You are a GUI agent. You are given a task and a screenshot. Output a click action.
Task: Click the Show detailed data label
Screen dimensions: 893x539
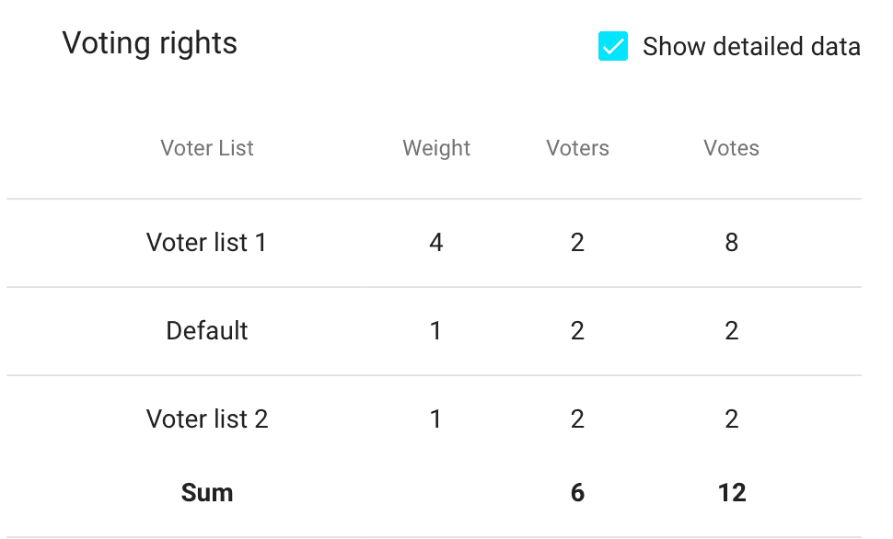point(751,47)
